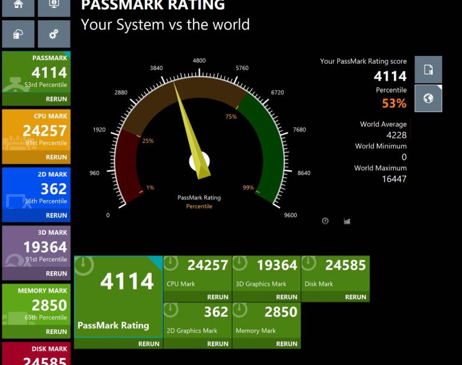The height and width of the screenshot is (365, 462).
Task: Click the timer icon on Memory Mark tile
Action: pos(240,310)
